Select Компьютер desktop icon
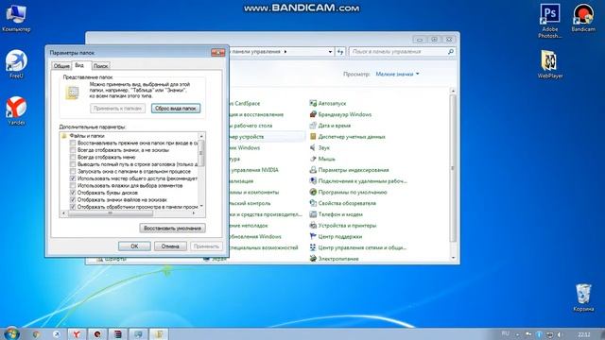This screenshot has width=605, height=340. (16, 18)
